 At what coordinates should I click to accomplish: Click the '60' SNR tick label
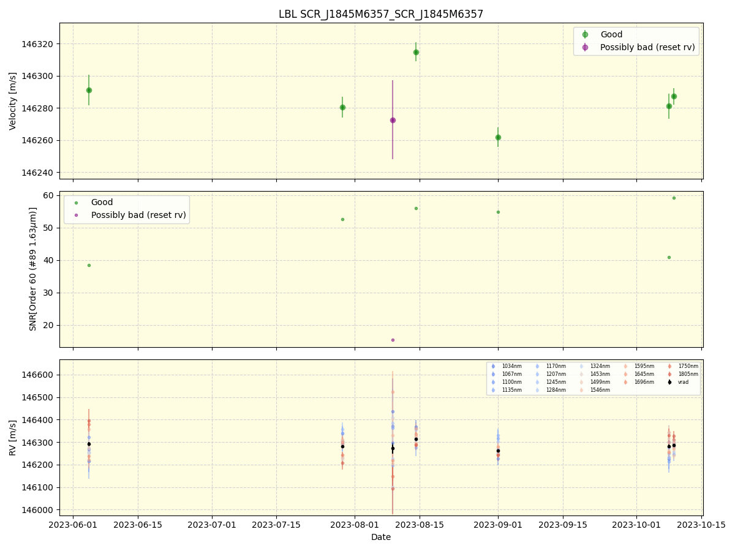click(x=50, y=195)
